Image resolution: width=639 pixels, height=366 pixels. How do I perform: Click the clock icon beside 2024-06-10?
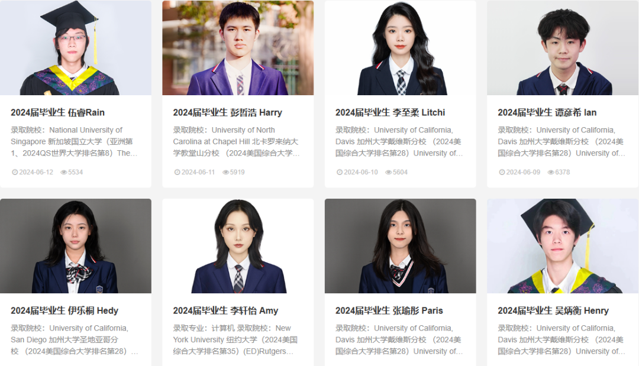(340, 172)
